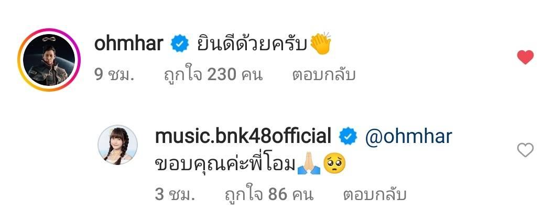Click the pleading face emoji
543x210 pixels.
point(334,165)
